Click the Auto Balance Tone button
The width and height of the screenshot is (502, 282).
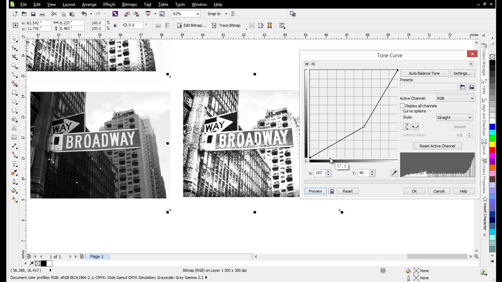pyautogui.click(x=424, y=73)
